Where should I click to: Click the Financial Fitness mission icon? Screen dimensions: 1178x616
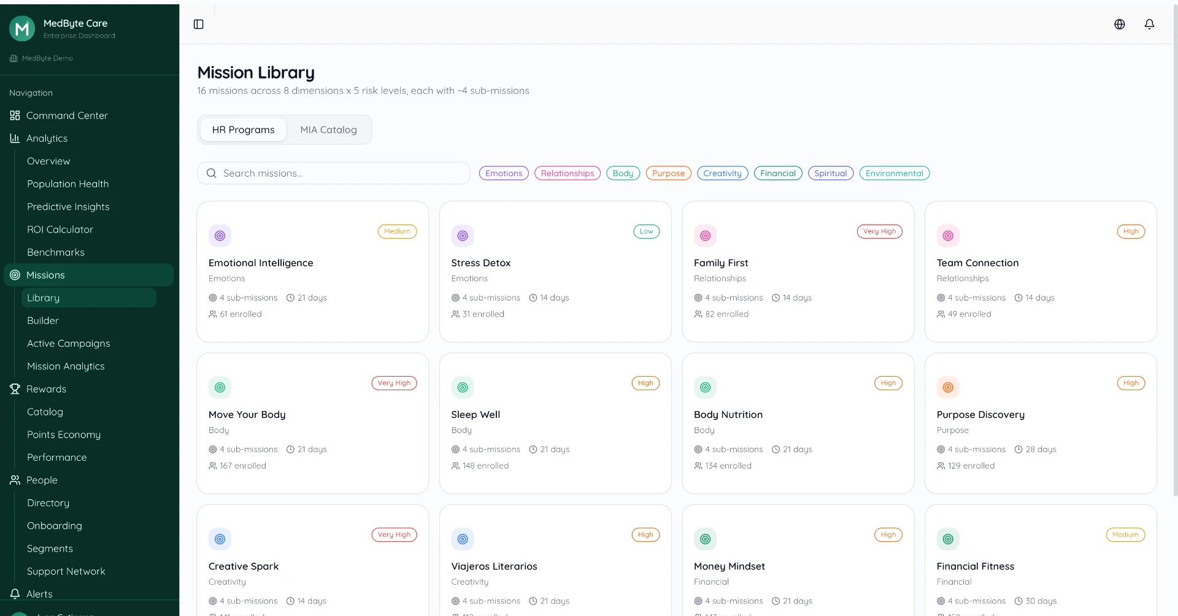[948, 539]
